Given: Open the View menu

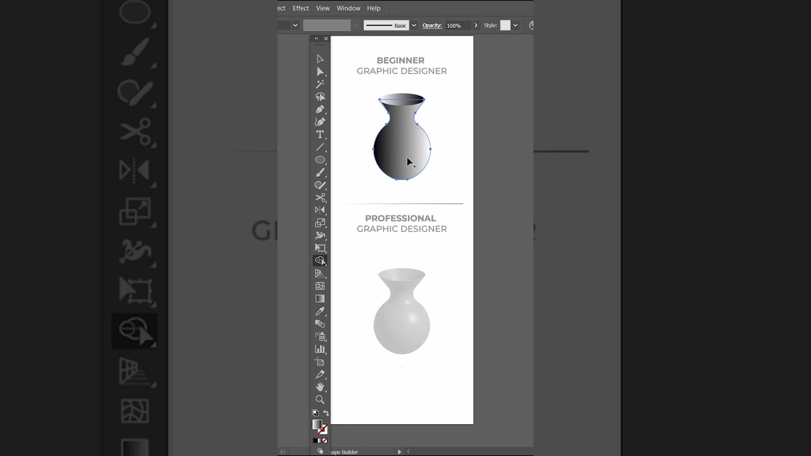Looking at the screenshot, I should tap(322, 8).
